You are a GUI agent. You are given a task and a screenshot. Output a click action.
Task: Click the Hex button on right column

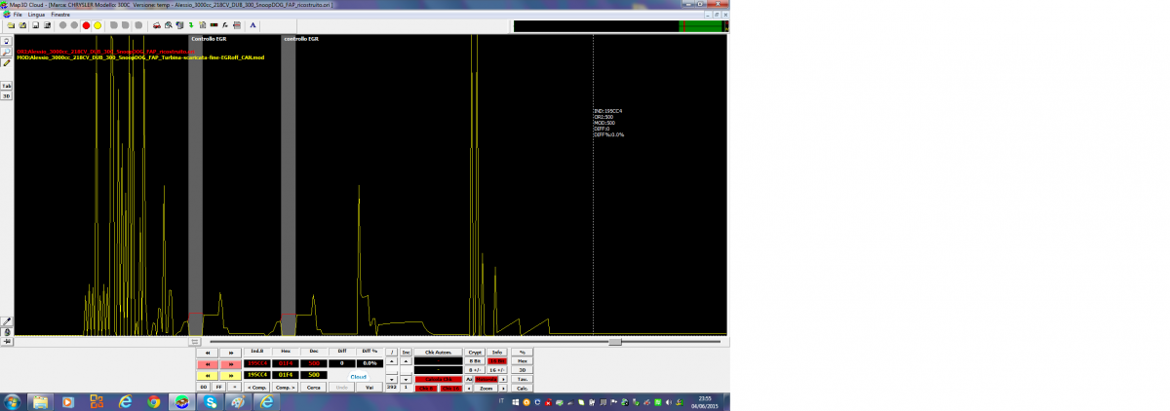[x=522, y=361]
